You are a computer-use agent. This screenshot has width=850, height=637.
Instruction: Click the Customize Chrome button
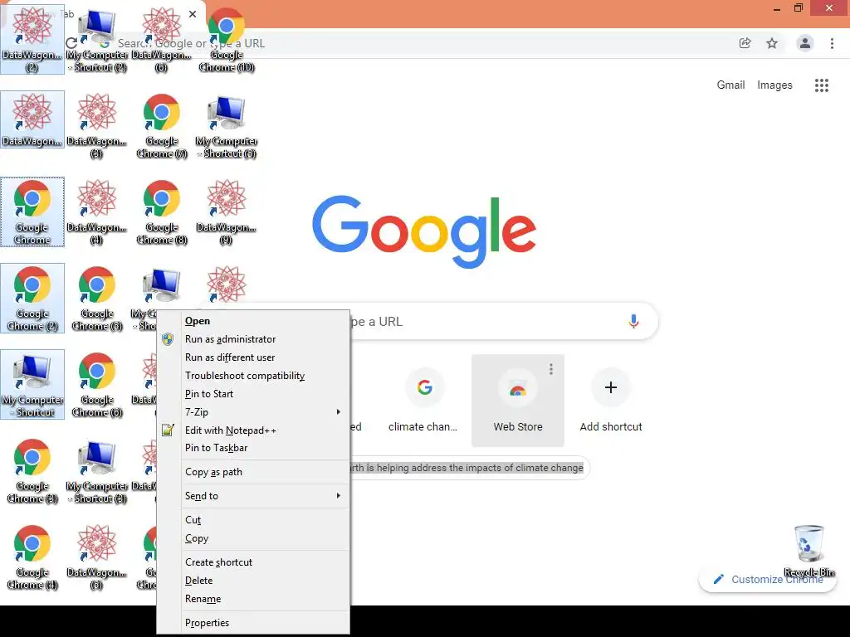[768, 579]
